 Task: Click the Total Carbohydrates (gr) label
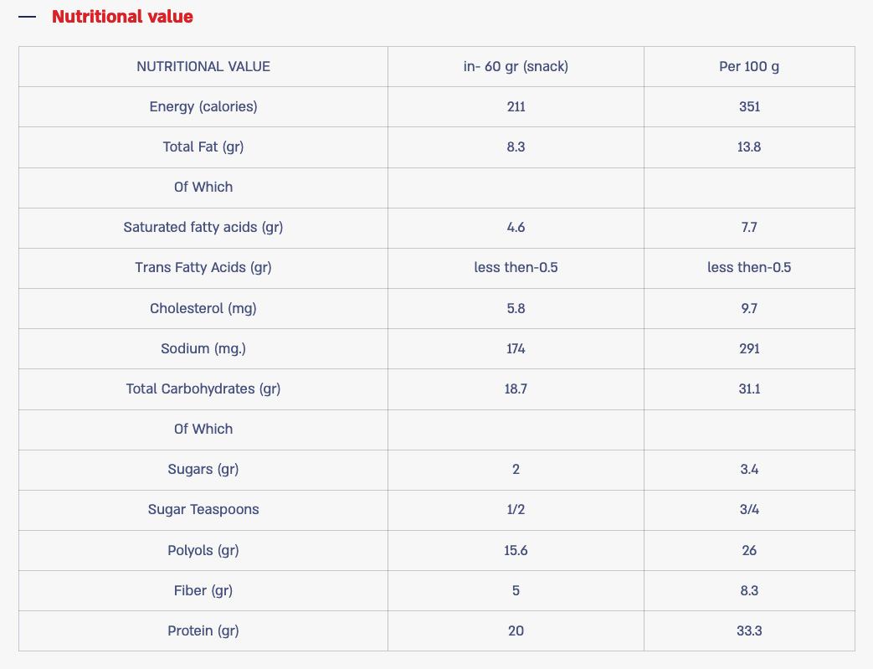(x=203, y=389)
